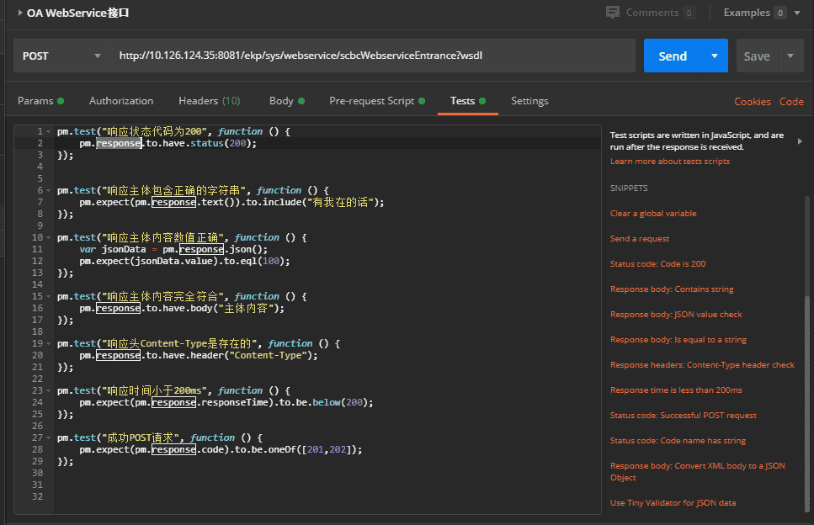This screenshot has width=814, height=525.
Task: Open the Cookies link
Action: pos(753,102)
